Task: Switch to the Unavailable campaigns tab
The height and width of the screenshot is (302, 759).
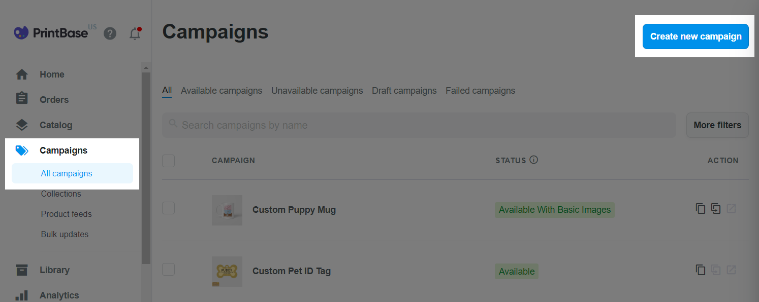Action: coord(317,91)
